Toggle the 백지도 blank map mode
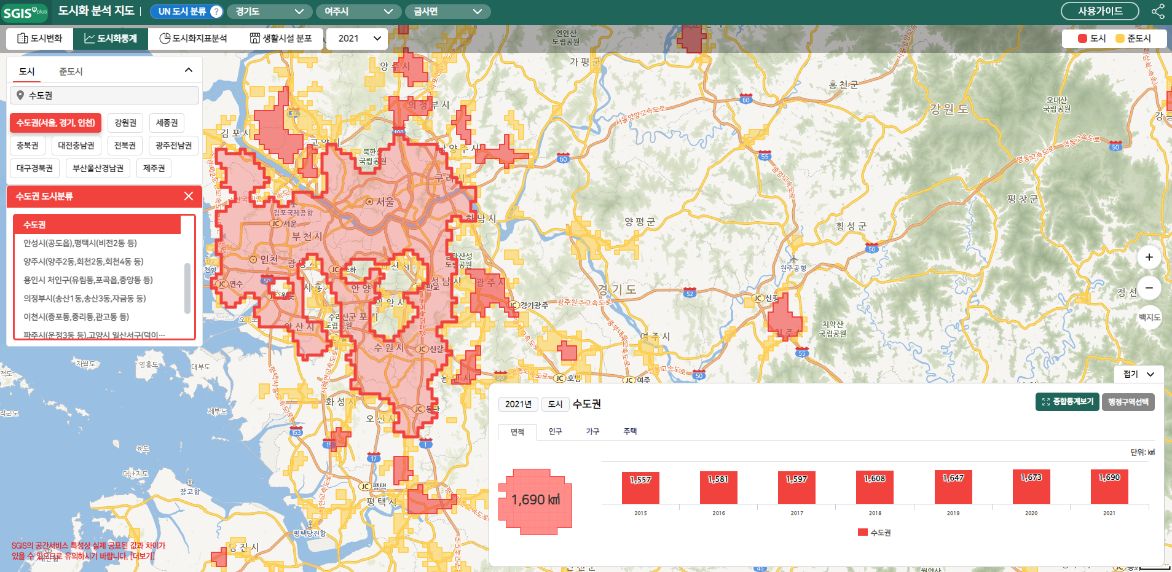Image resolution: width=1172 pixels, height=572 pixels. click(x=1149, y=318)
